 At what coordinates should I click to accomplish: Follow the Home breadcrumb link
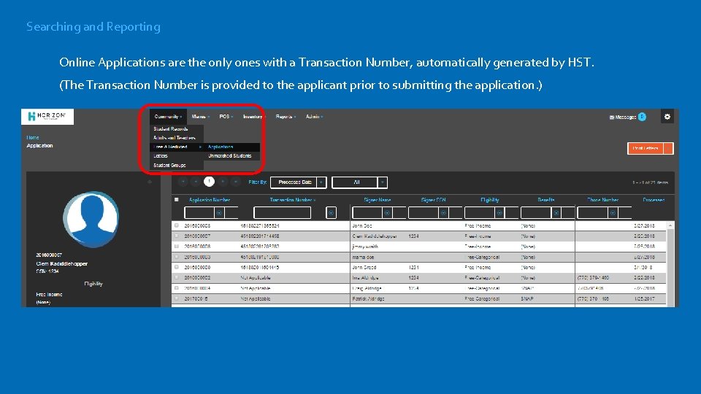pos(33,138)
